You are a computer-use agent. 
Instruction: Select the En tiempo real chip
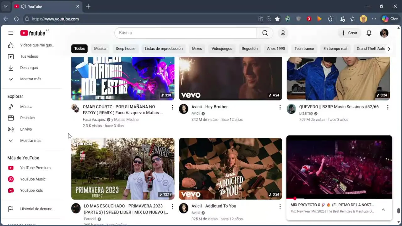(335, 49)
